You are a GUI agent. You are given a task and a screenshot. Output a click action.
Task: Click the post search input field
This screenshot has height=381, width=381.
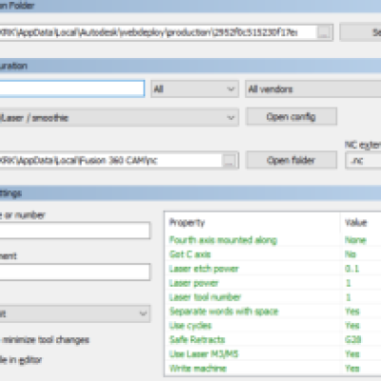72,89
